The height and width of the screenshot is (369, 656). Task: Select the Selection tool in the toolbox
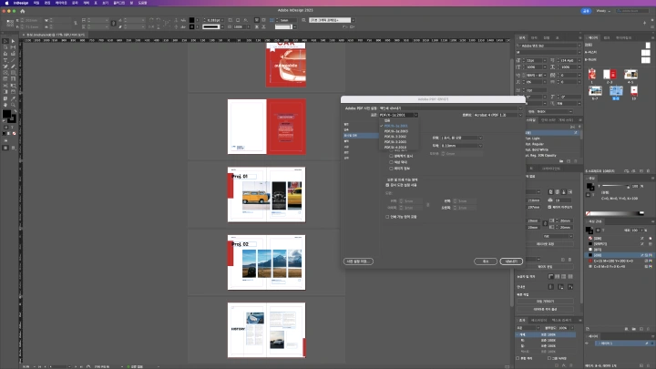[x=5, y=41]
